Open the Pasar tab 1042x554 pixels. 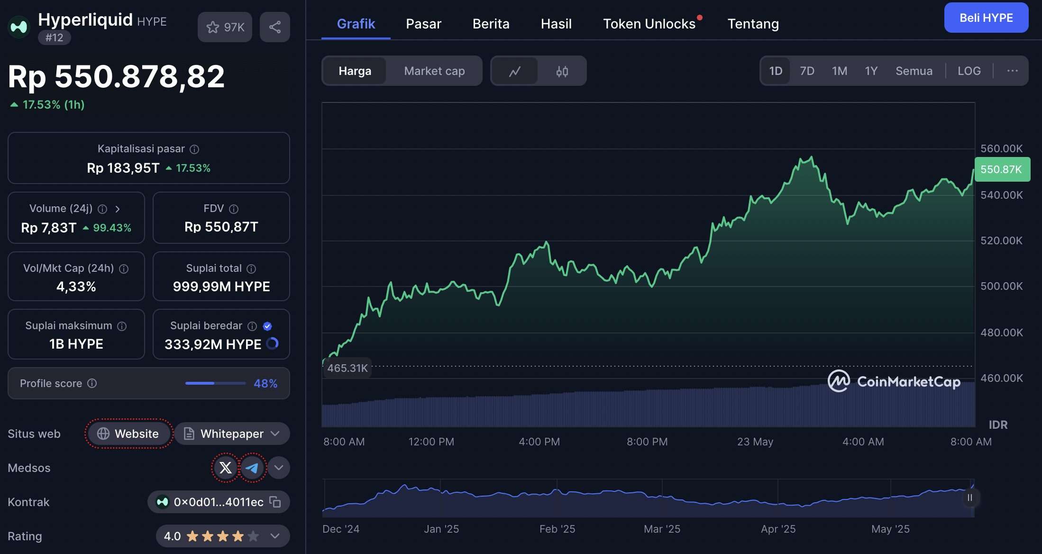(x=423, y=24)
